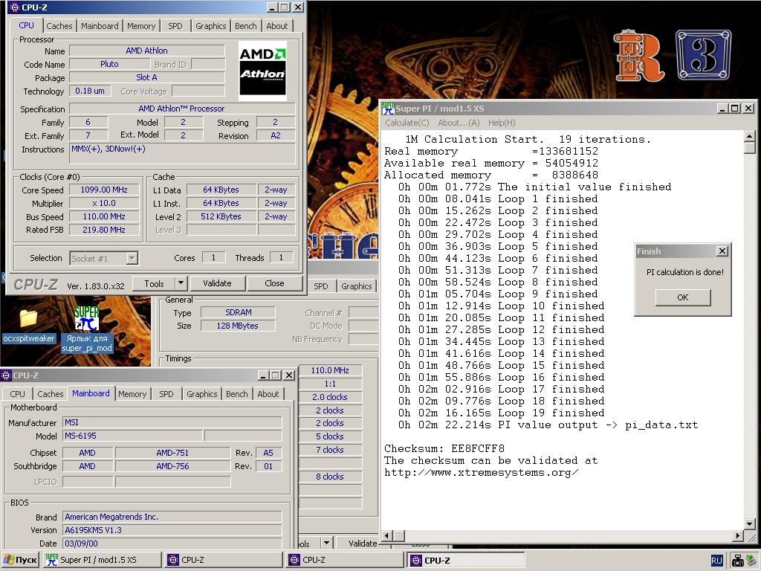The height and width of the screenshot is (571, 761).
Task: Select Graphics tab in bottom CPU-Z window
Action: tap(202, 394)
